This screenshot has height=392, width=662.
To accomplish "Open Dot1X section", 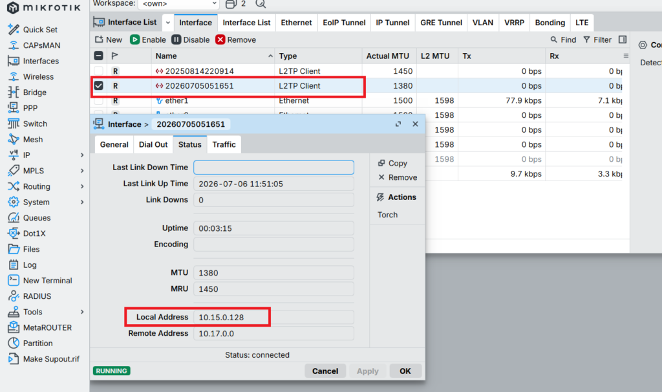I will [x=27, y=233].
